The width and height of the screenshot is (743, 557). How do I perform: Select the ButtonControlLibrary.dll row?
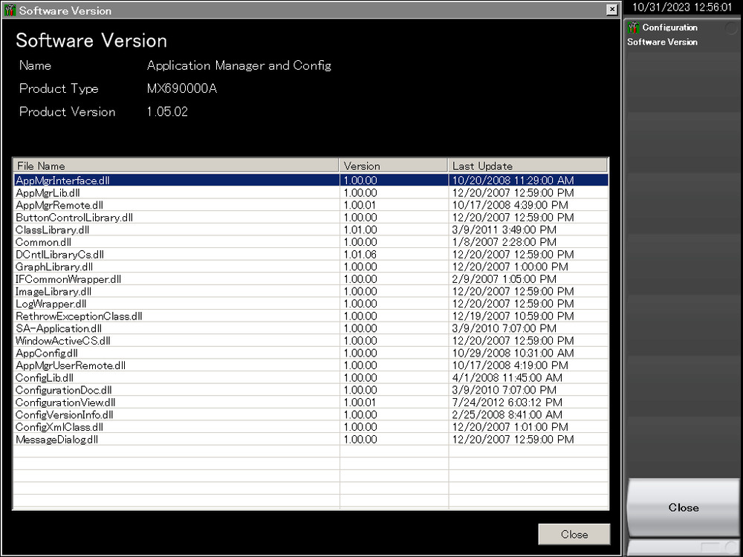tap(311, 218)
